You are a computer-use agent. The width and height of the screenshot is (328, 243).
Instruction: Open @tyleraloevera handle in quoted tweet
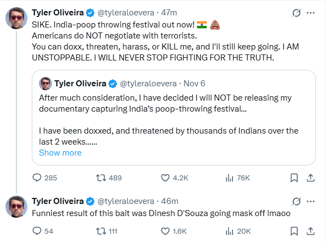[148, 84]
